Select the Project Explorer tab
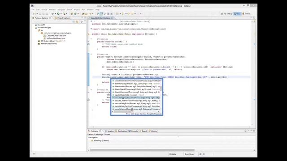 point(62,18)
